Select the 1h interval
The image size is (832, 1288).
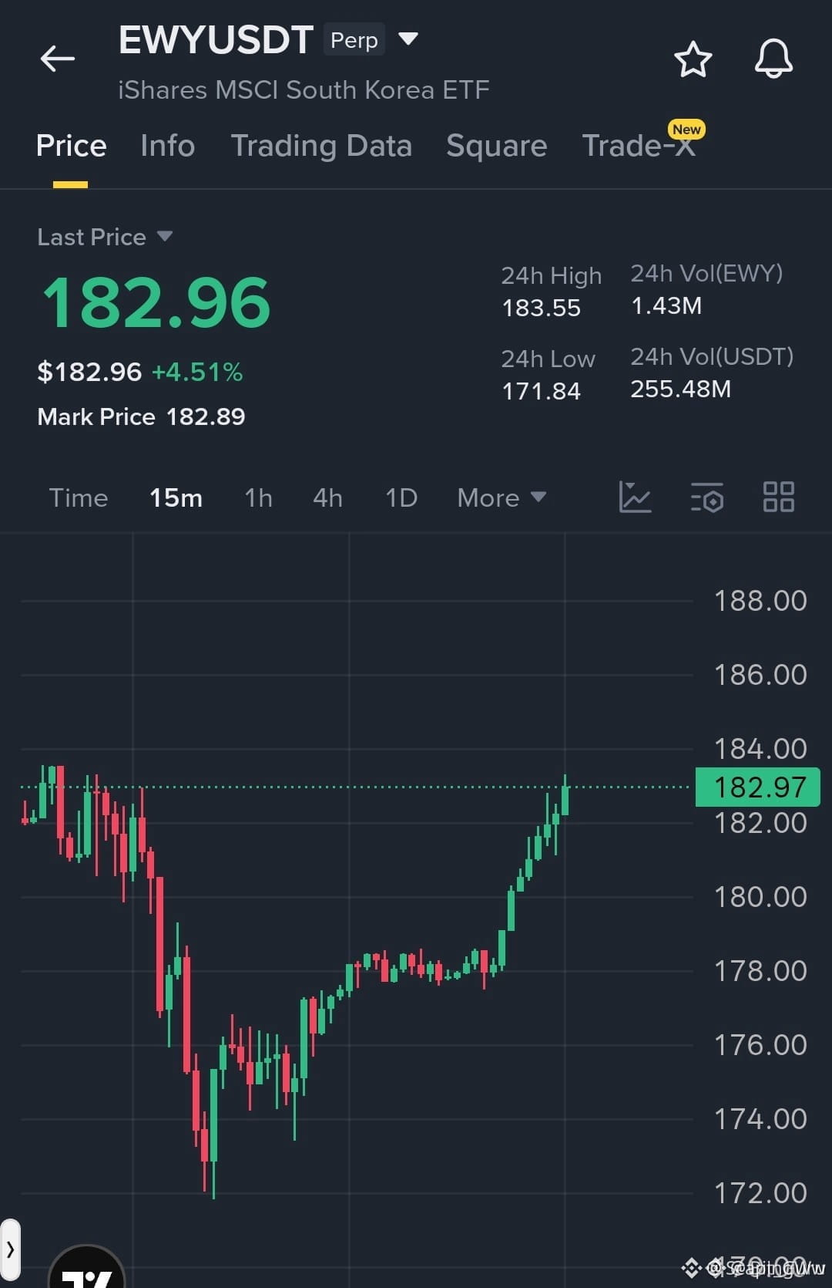click(258, 497)
